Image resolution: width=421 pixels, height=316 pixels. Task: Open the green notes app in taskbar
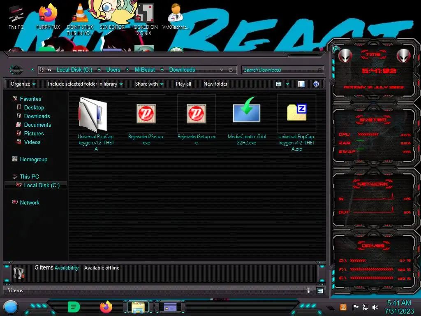coord(74,307)
